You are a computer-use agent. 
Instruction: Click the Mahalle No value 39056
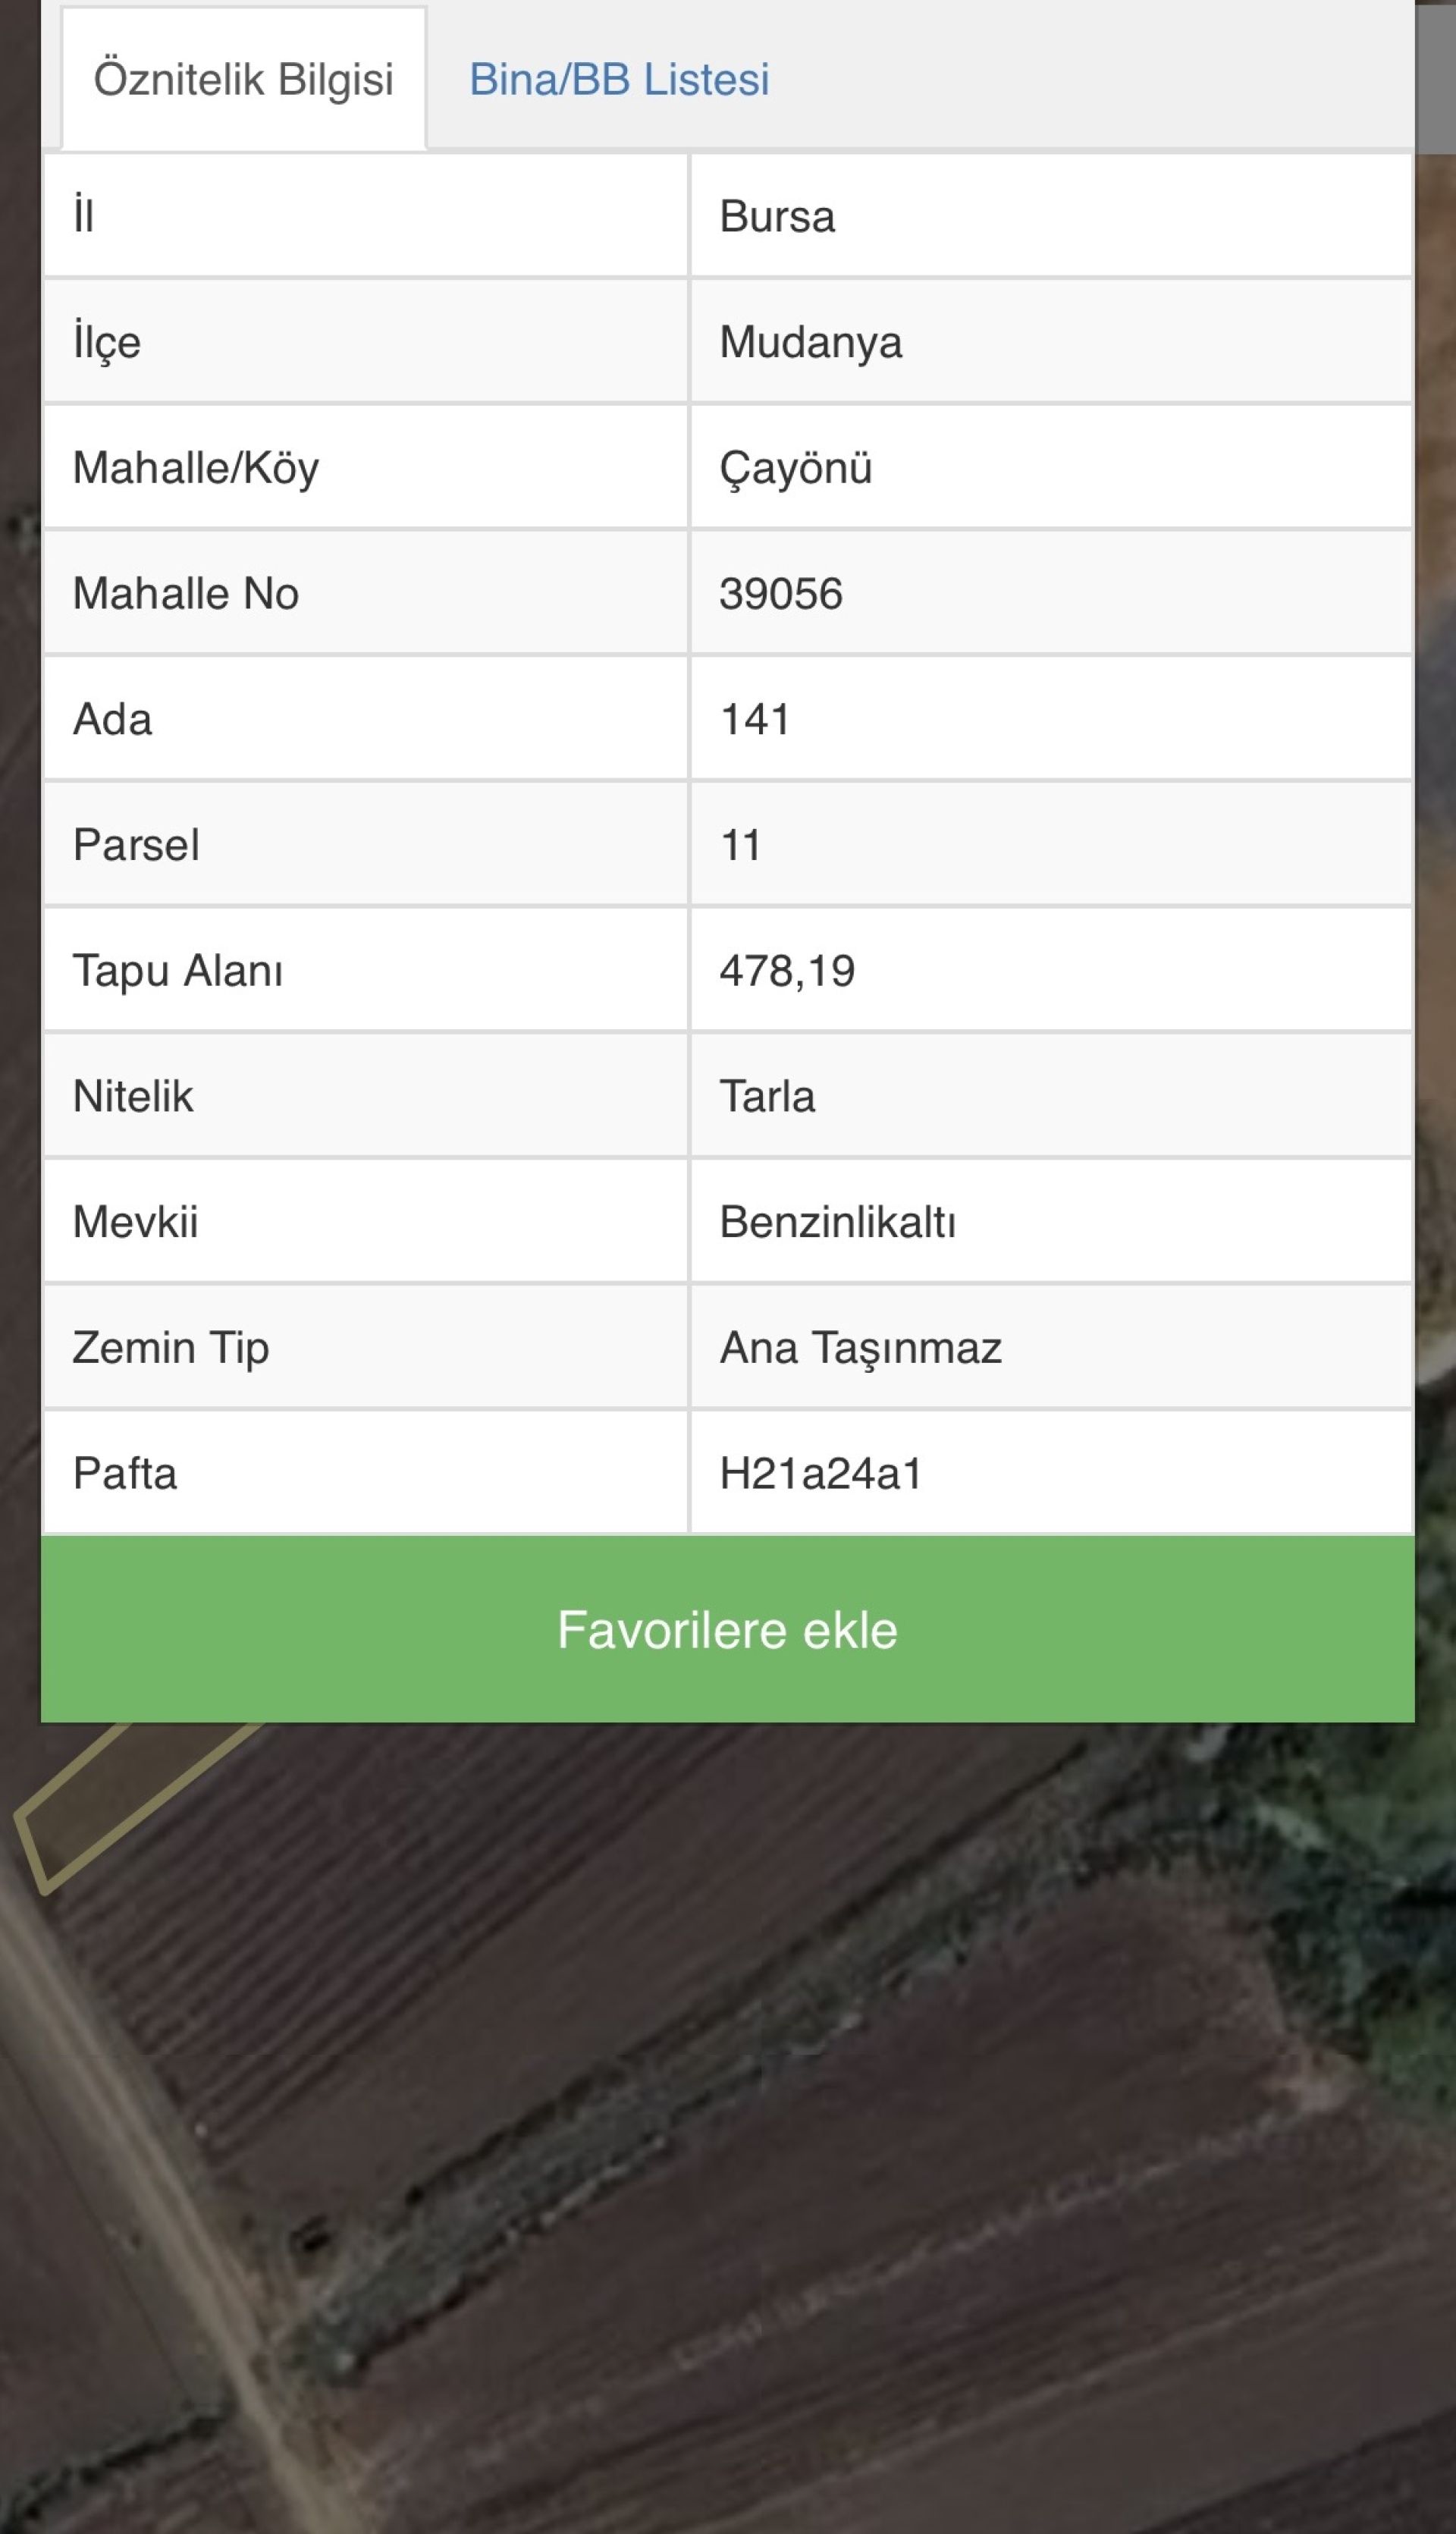coord(780,594)
